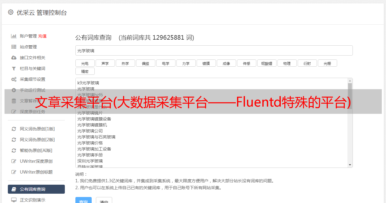Click the results list scrollbar down arrow
This screenshot has height=203, width=386.
(x=350, y=165)
